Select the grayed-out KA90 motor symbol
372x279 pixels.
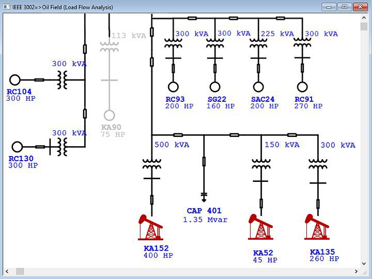pyautogui.click(x=109, y=115)
